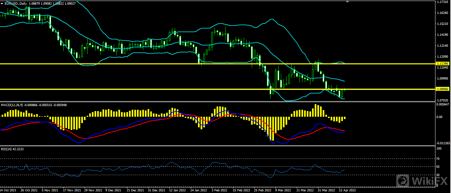The height and width of the screenshot is (193, 451).
Task: Select the yellow 1.08966 price label
Action: click(443, 89)
